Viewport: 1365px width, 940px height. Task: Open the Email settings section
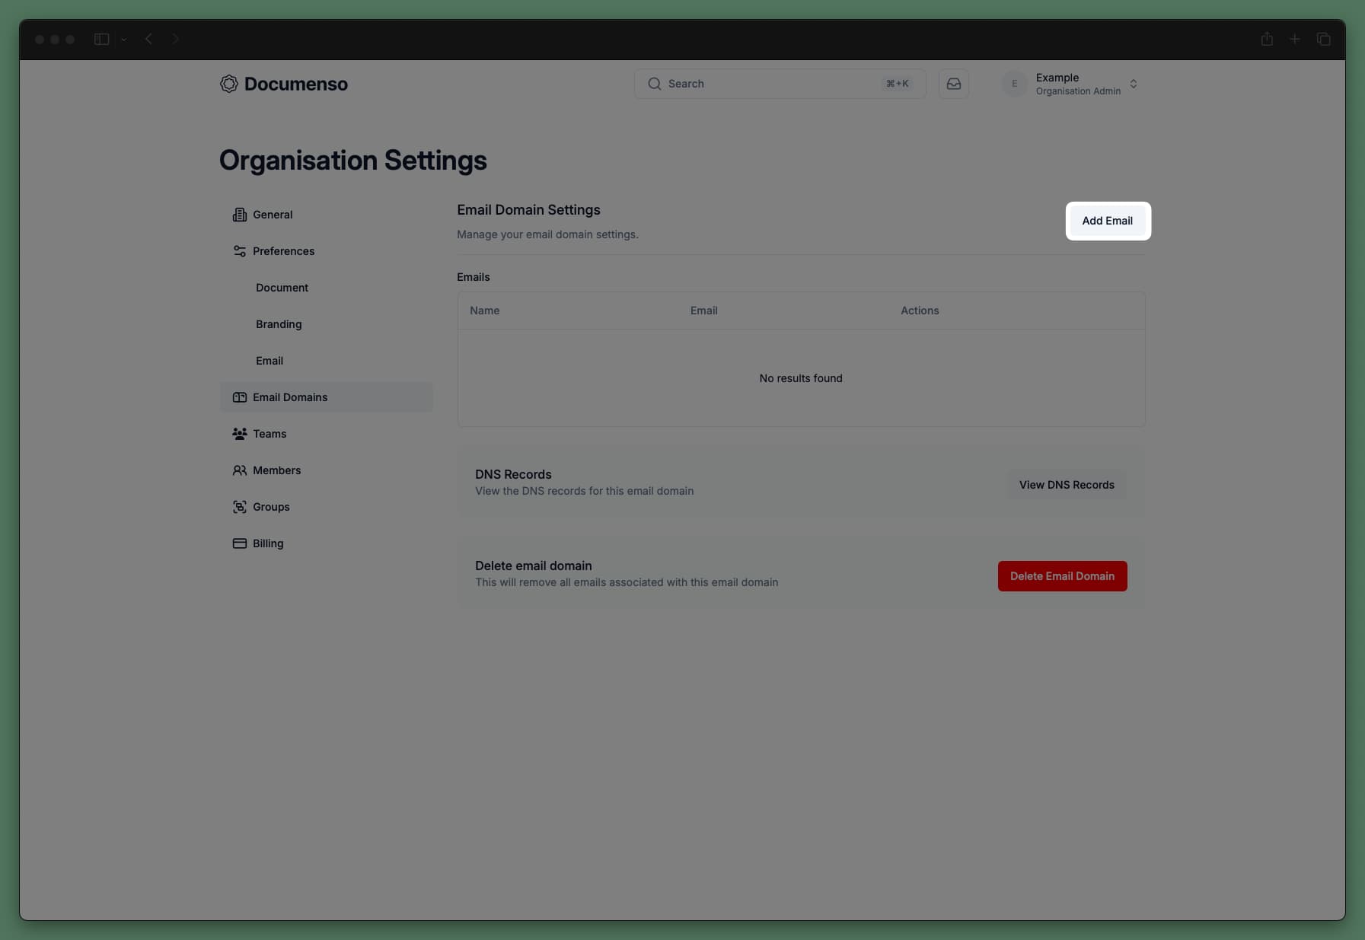tap(269, 361)
